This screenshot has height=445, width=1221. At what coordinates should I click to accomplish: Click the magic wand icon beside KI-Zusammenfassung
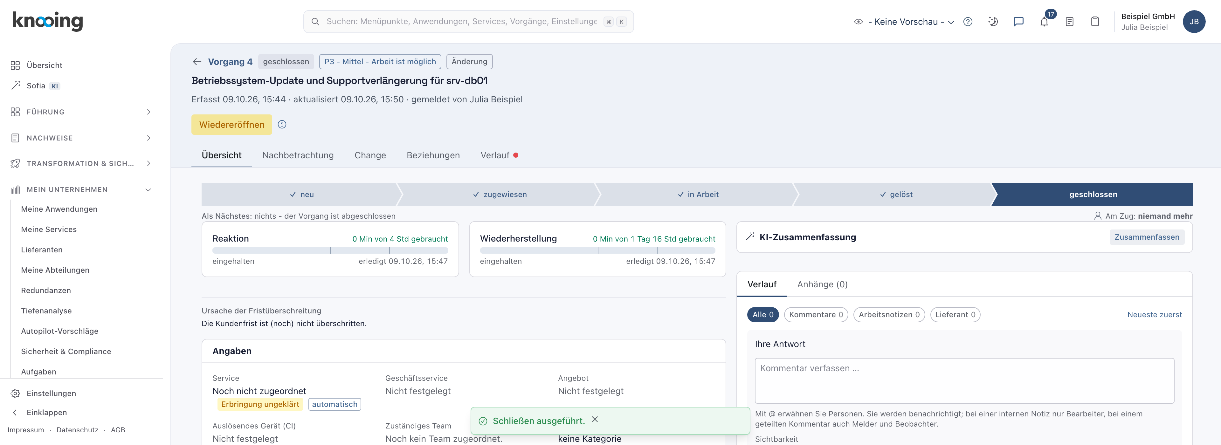point(750,236)
